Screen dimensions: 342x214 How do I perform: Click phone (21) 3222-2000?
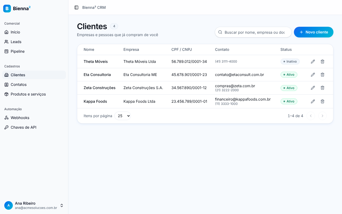[x=227, y=90]
